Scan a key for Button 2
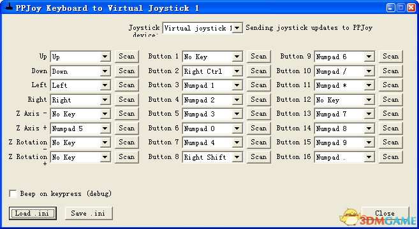419x229 pixels. coord(259,71)
